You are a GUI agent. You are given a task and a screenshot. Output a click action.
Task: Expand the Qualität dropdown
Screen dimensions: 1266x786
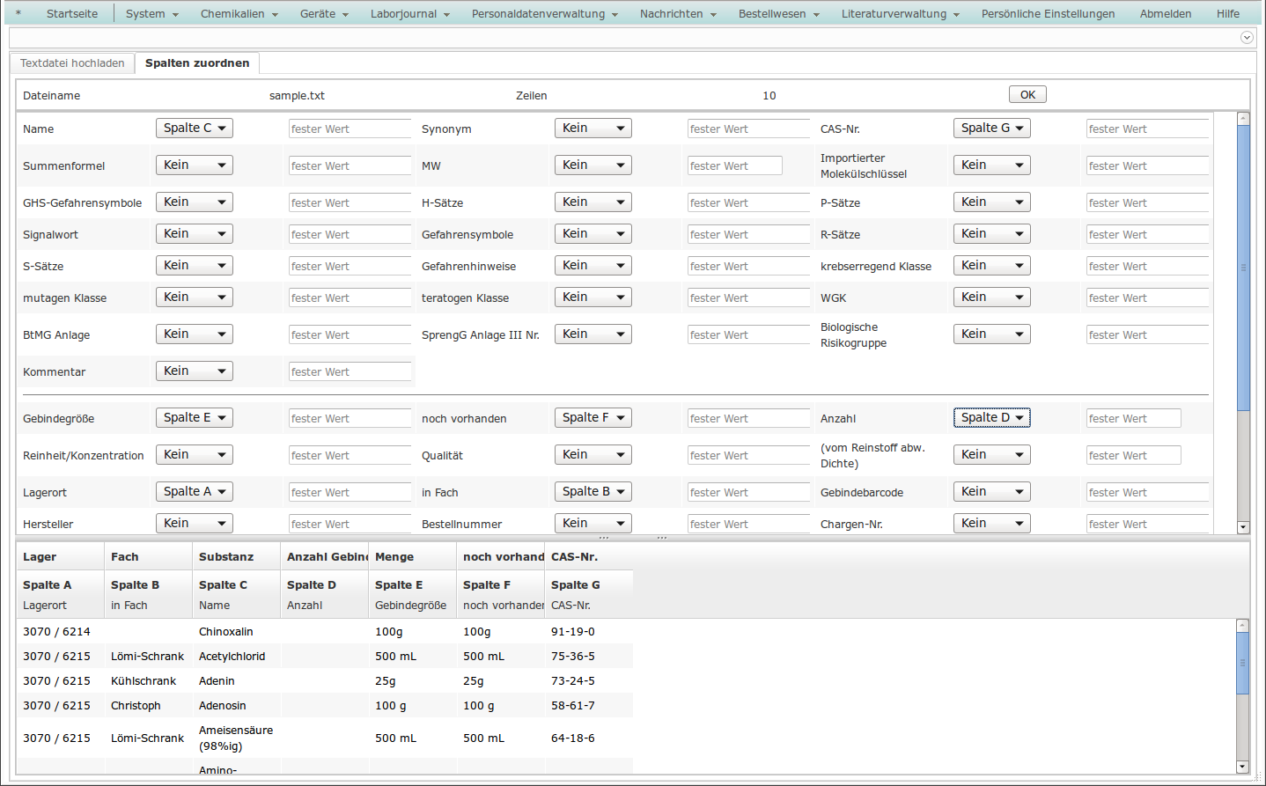pos(593,455)
